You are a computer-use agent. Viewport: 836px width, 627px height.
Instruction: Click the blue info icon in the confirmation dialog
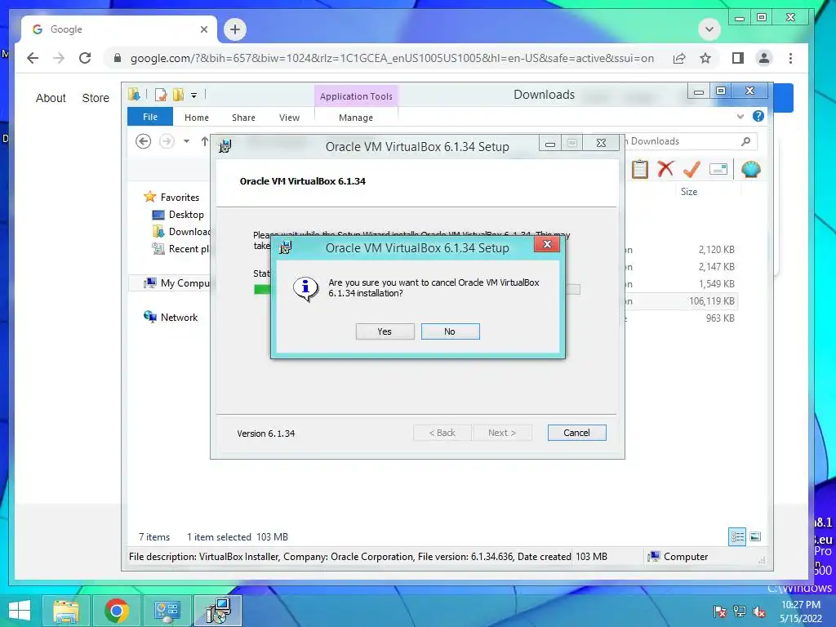pos(305,288)
